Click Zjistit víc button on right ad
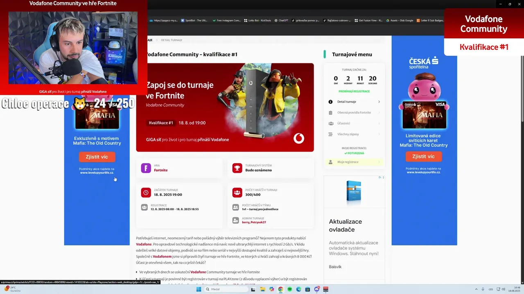 point(424,156)
